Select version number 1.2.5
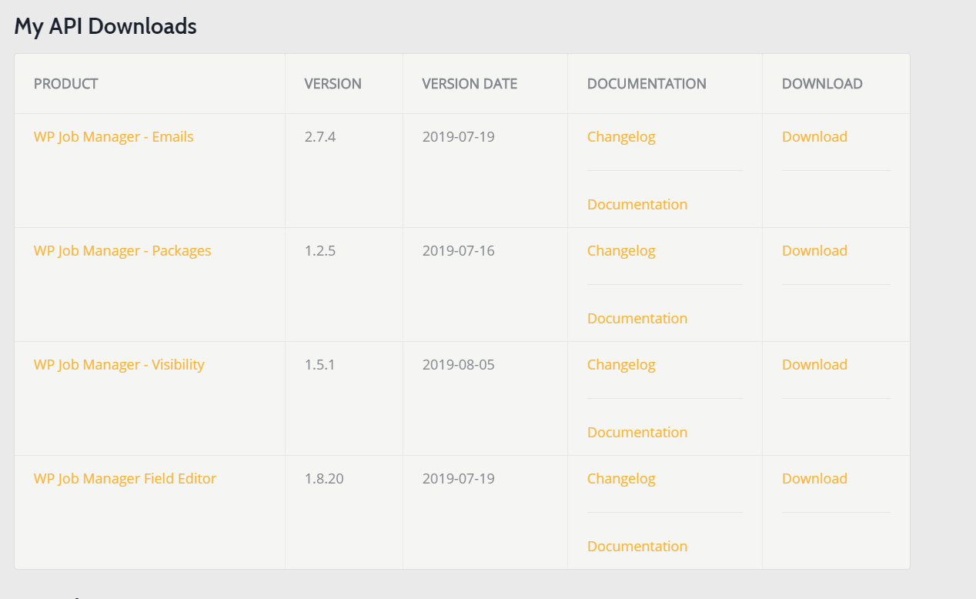Screen dimensions: 976x599 pos(320,251)
